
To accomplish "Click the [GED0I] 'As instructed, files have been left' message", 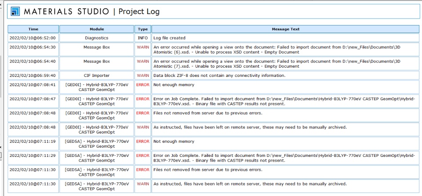I will tap(285, 130).
